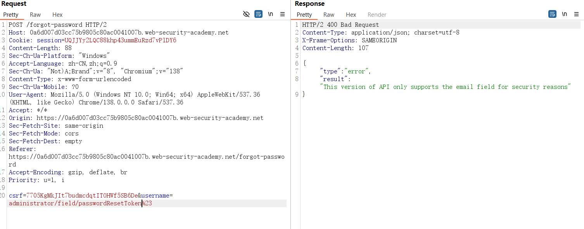Click X-Frame-Options: SAMEORIGIN header

click(x=350, y=40)
